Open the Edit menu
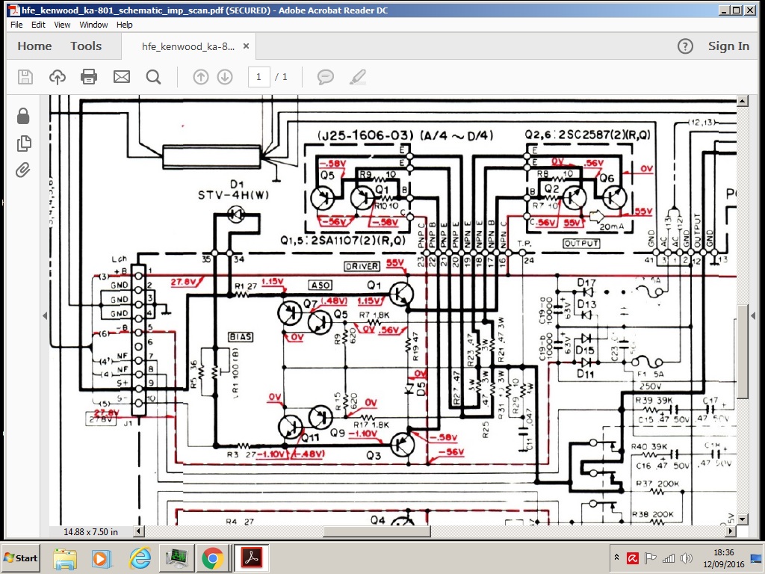Image resolution: width=765 pixels, height=574 pixels. [38, 25]
